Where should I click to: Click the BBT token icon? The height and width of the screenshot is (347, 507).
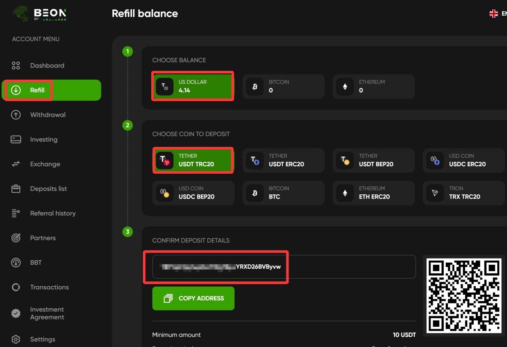pos(16,263)
